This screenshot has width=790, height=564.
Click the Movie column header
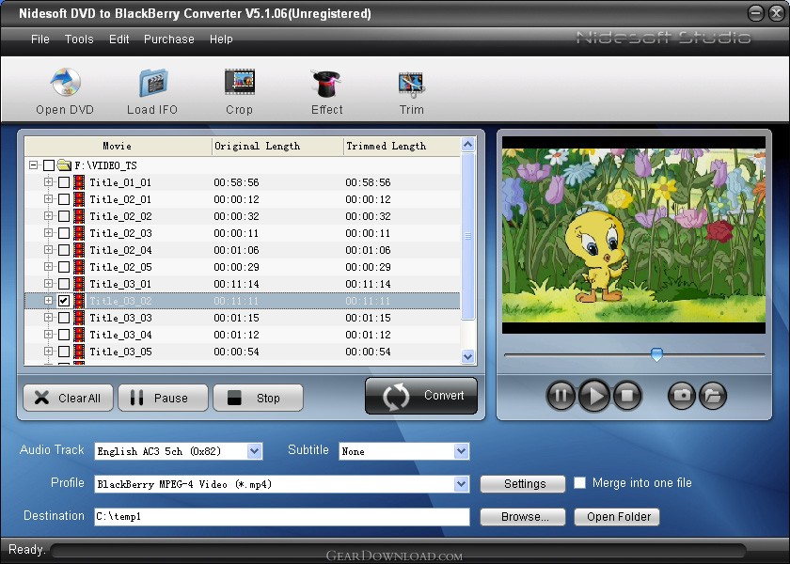(x=118, y=146)
